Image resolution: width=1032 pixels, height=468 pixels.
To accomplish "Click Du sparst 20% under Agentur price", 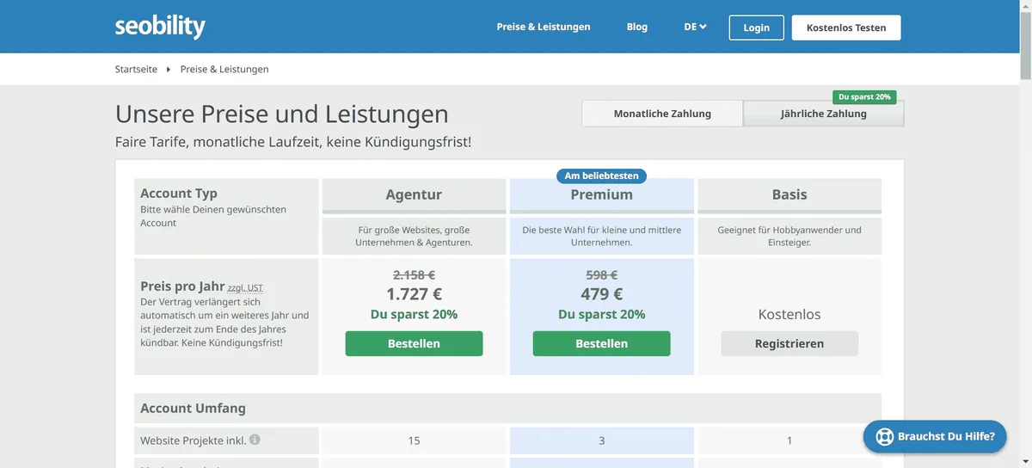I will point(414,315).
